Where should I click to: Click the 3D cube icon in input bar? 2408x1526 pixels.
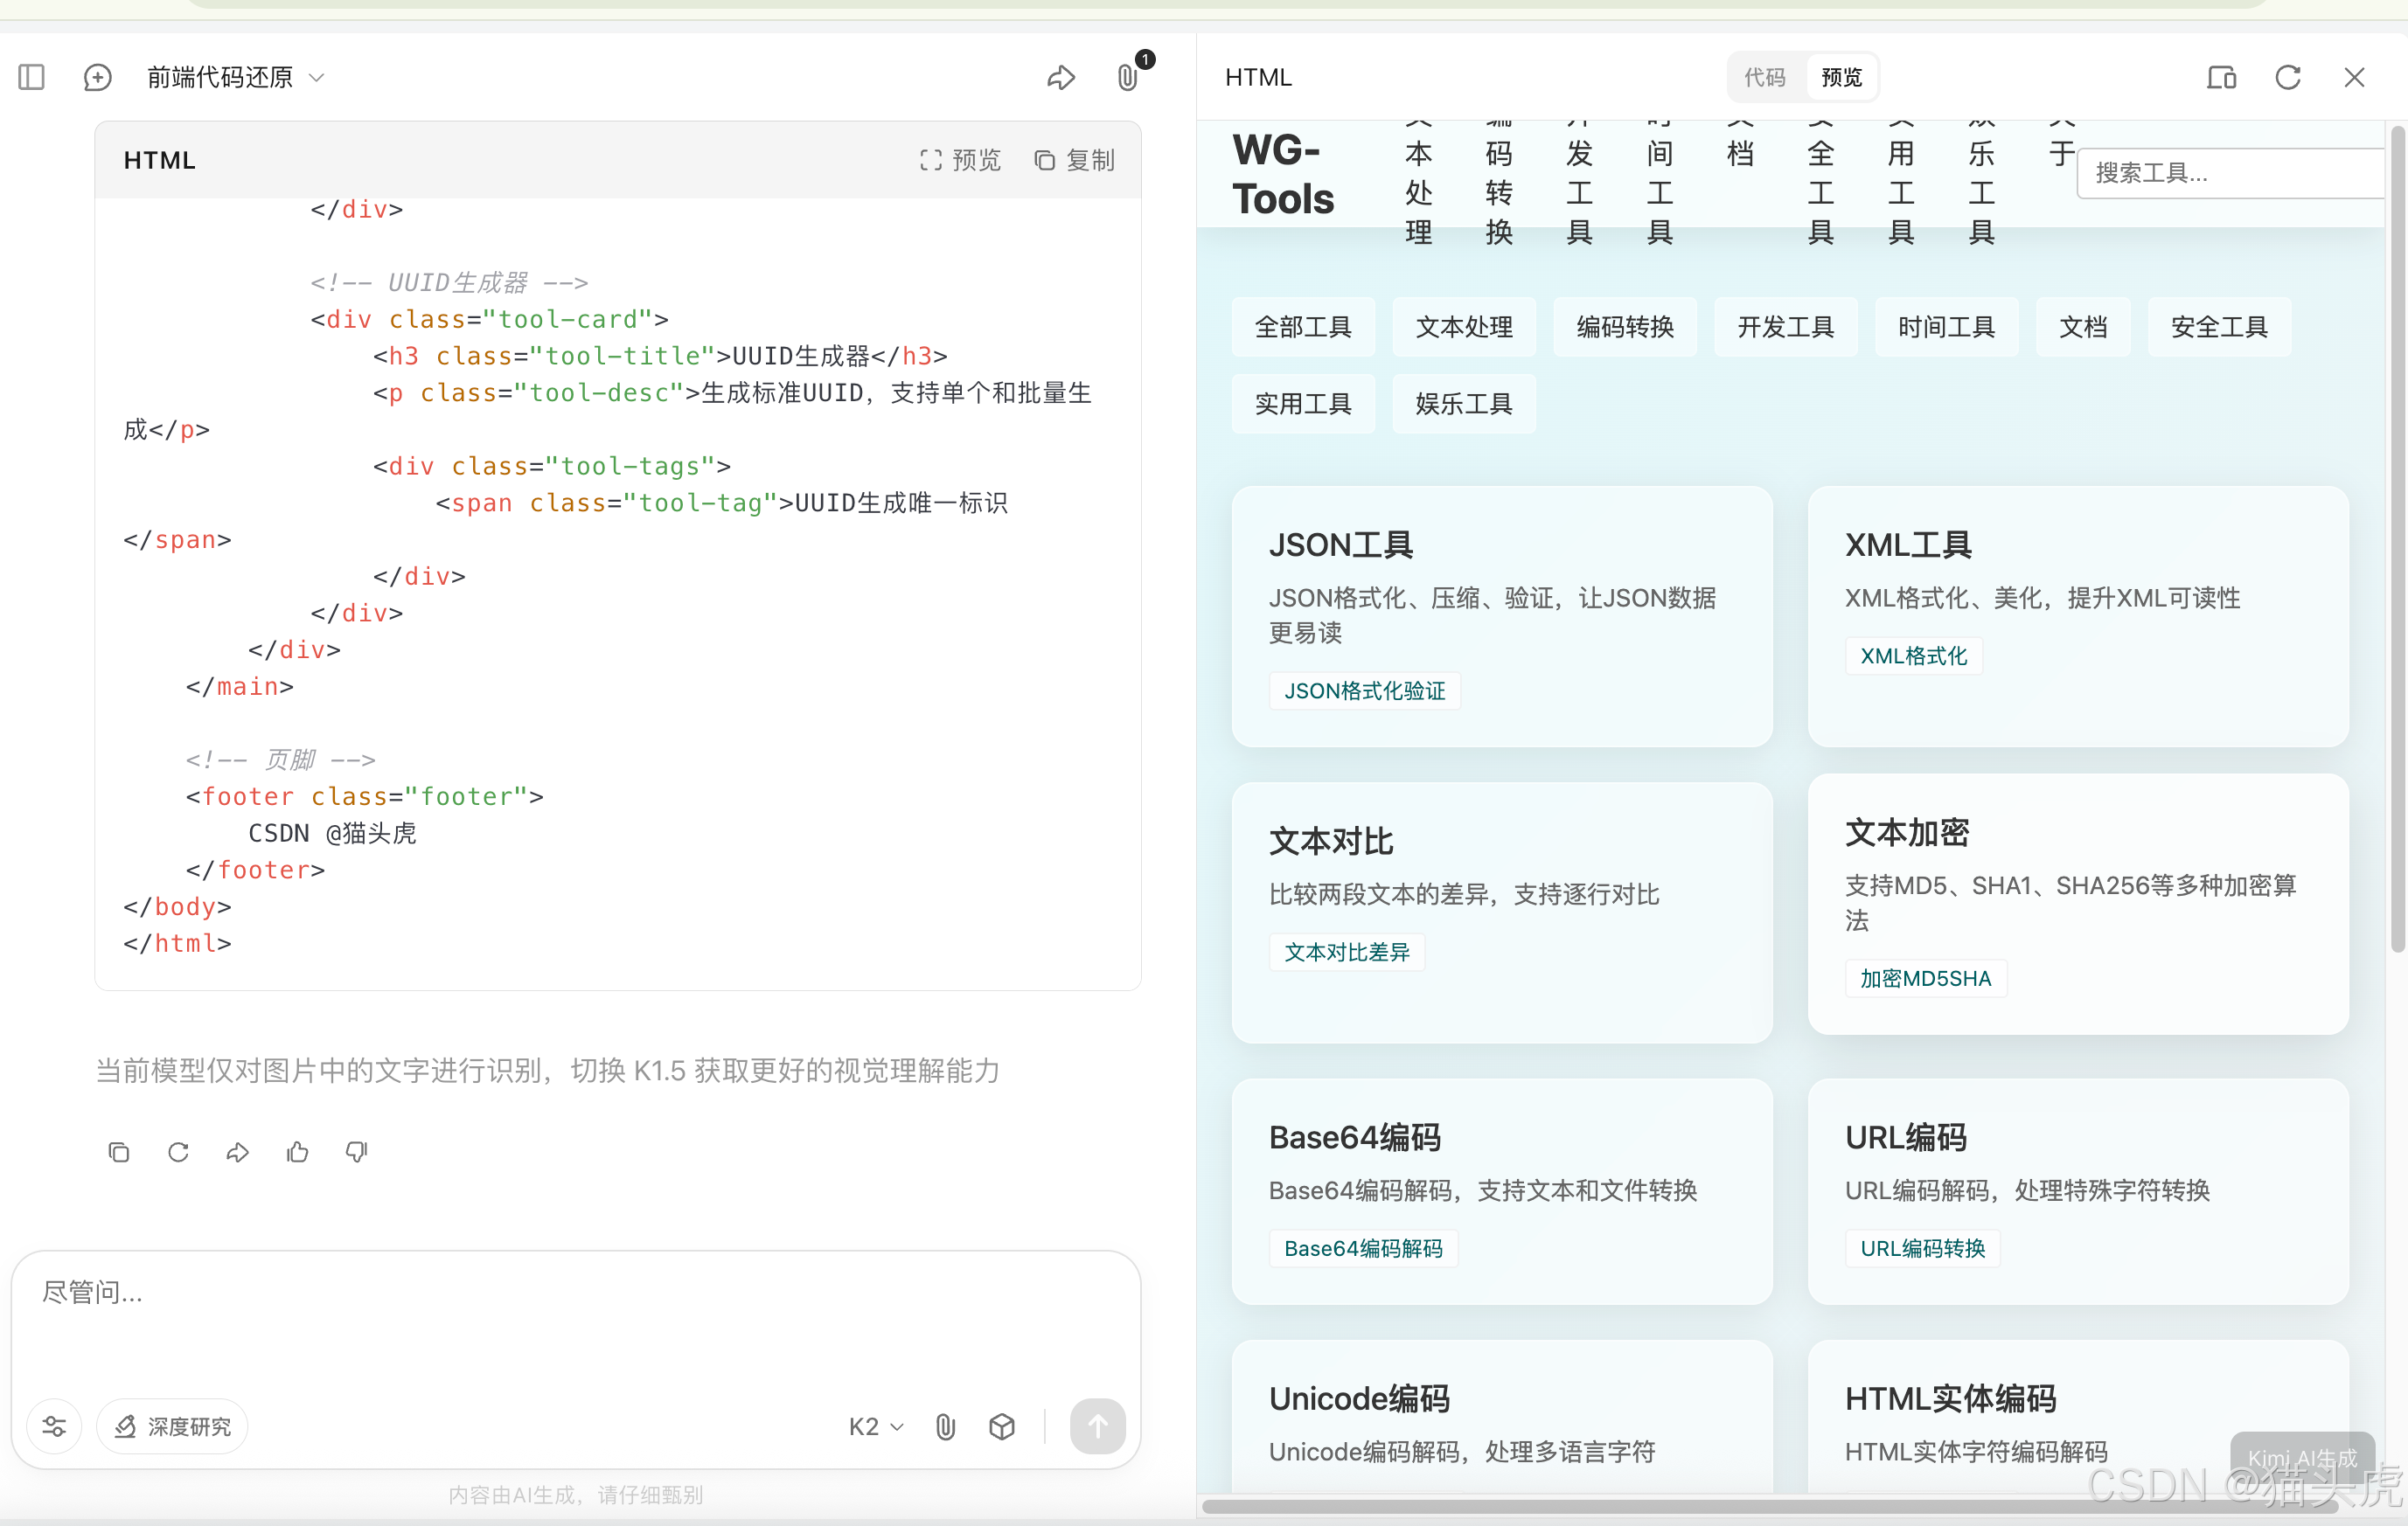pos(1002,1426)
